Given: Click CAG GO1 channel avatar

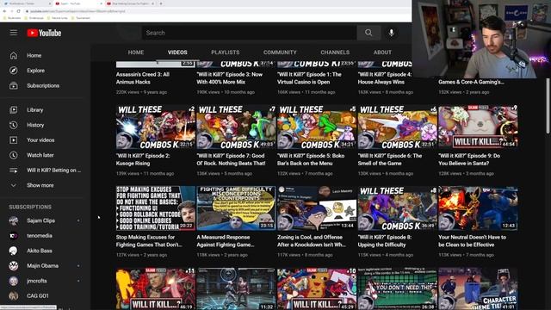Looking at the screenshot, I should pos(14,296).
